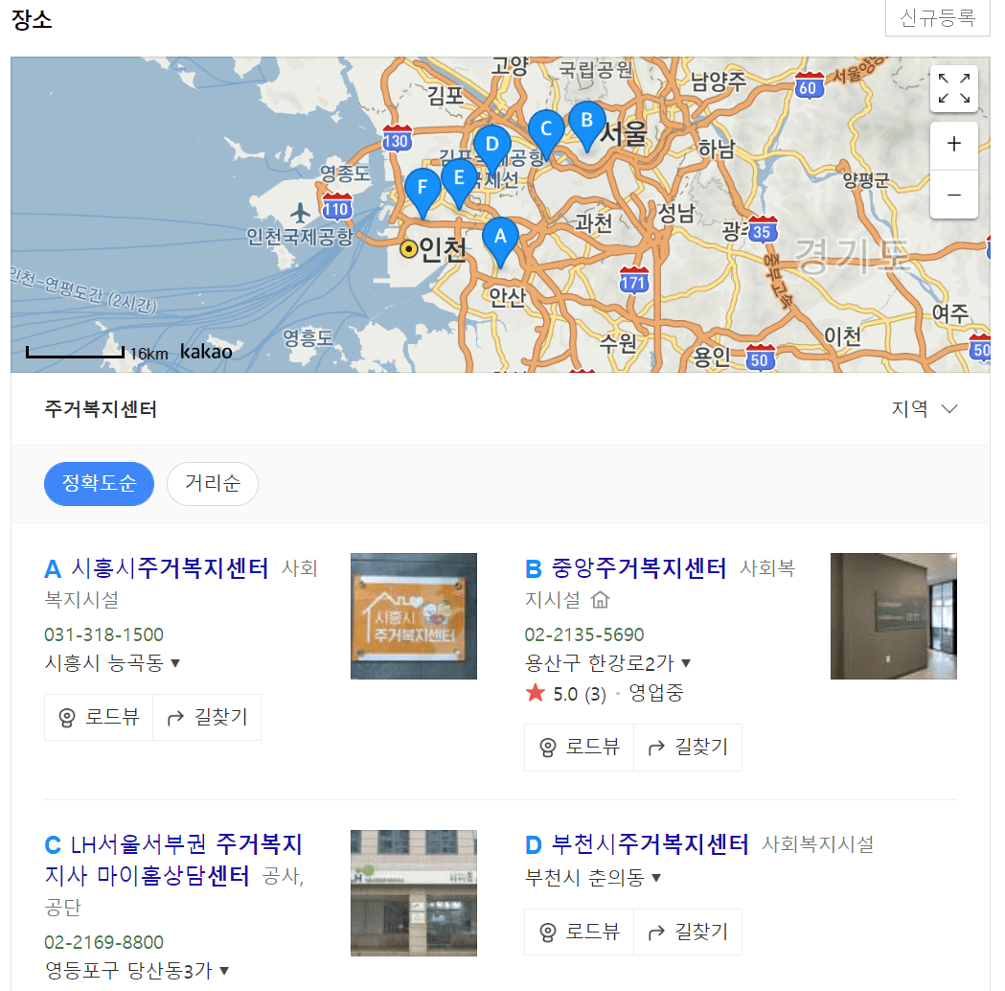Expand address 용산구 한강로2가

[607, 663]
